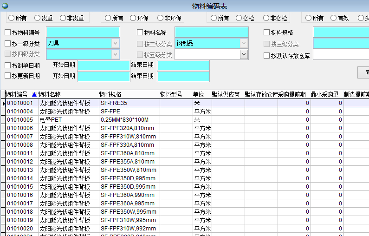Tick the 按制单日期 checkbox
The image size is (369, 236).
(7, 65)
